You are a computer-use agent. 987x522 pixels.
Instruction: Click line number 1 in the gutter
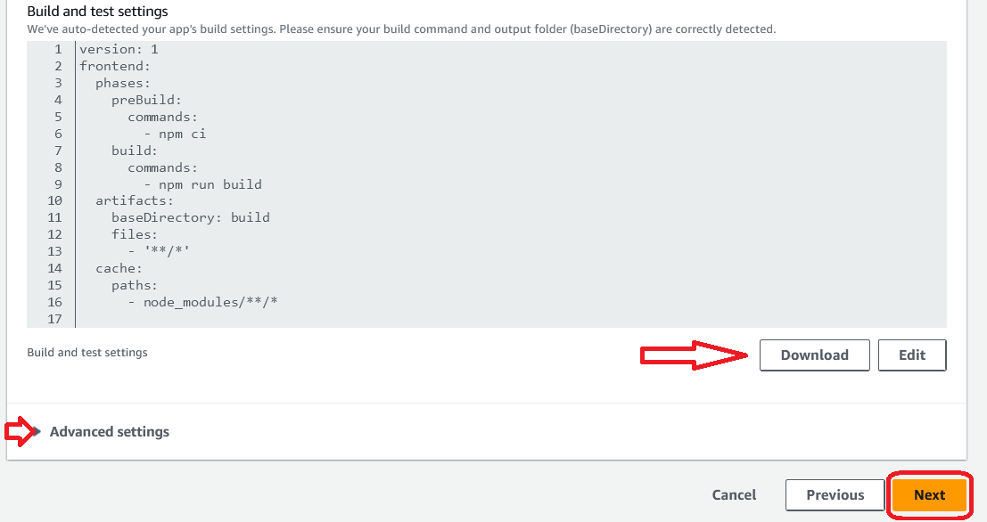click(58, 49)
